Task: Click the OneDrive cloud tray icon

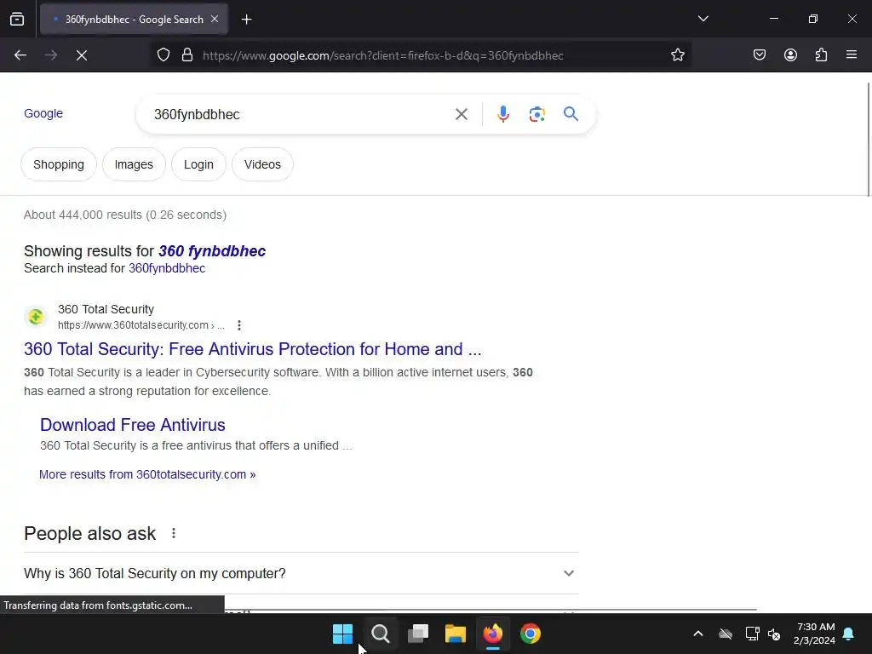Action: pyautogui.click(x=726, y=634)
